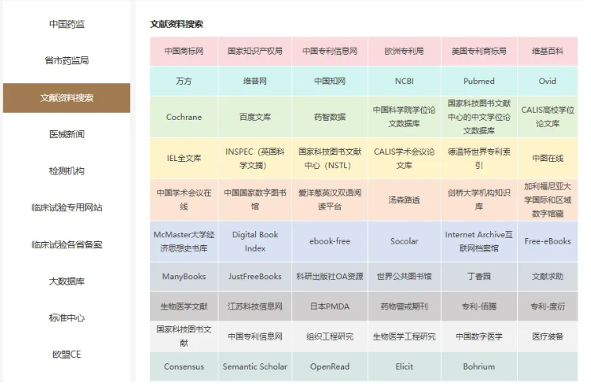Open Consensus link
This screenshot has width=591, height=388.
(x=186, y=371)
